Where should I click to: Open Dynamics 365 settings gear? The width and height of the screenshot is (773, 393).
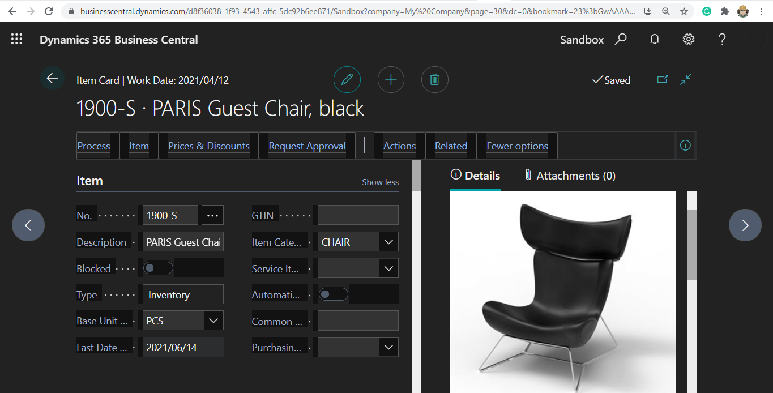[688, 39]
